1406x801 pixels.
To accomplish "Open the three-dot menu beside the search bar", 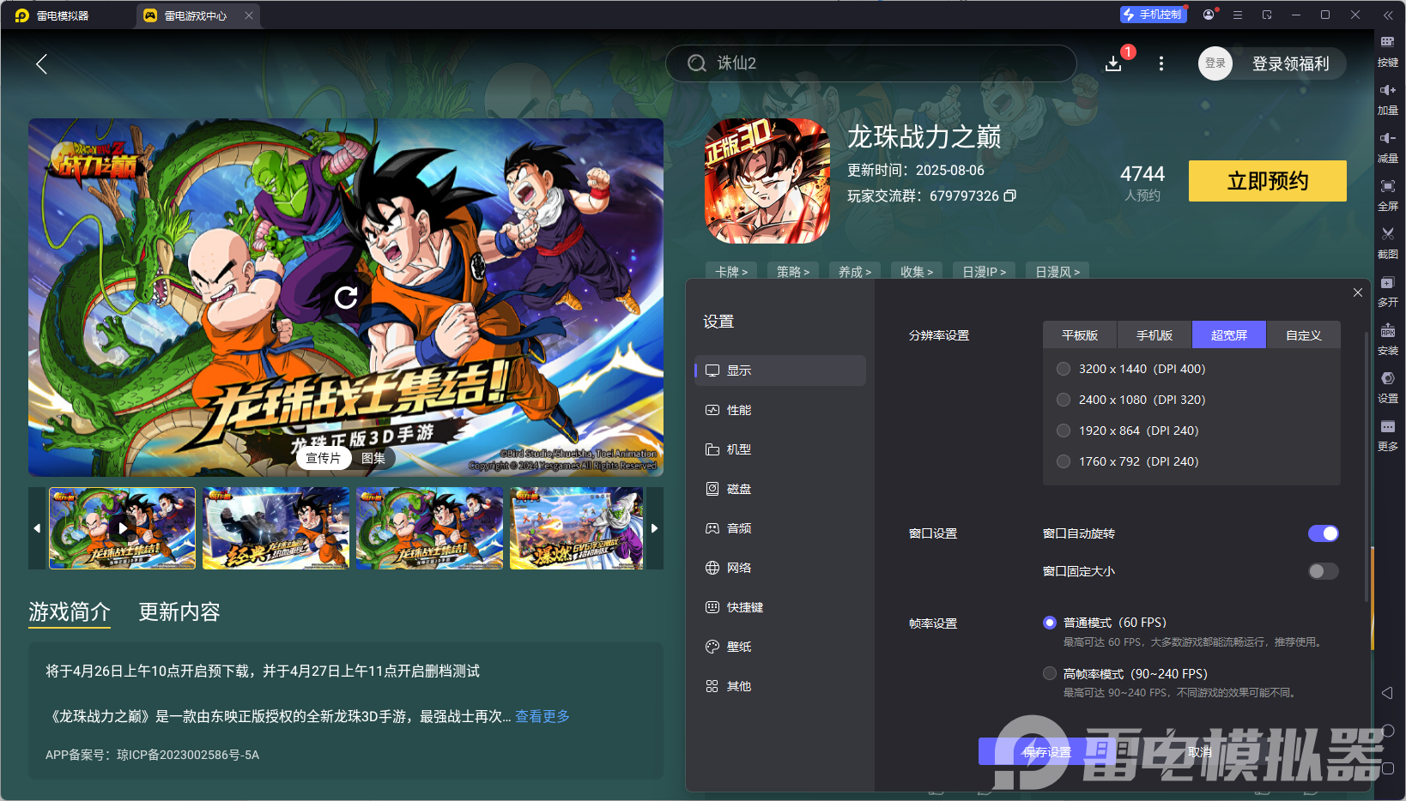I will coord(1161,63).
